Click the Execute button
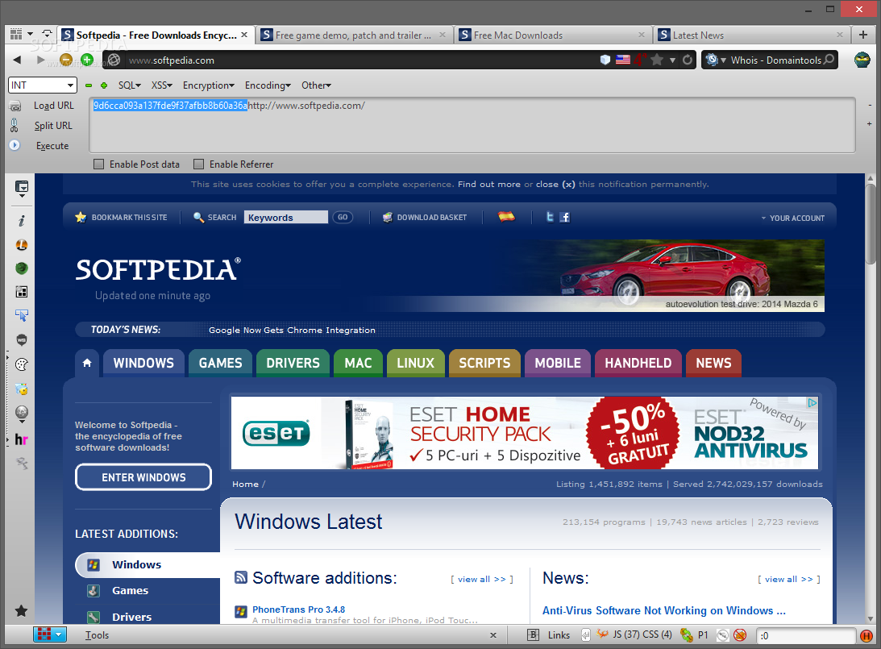The height and width of the screenshot is (649, 881). [x=52, y=146]
